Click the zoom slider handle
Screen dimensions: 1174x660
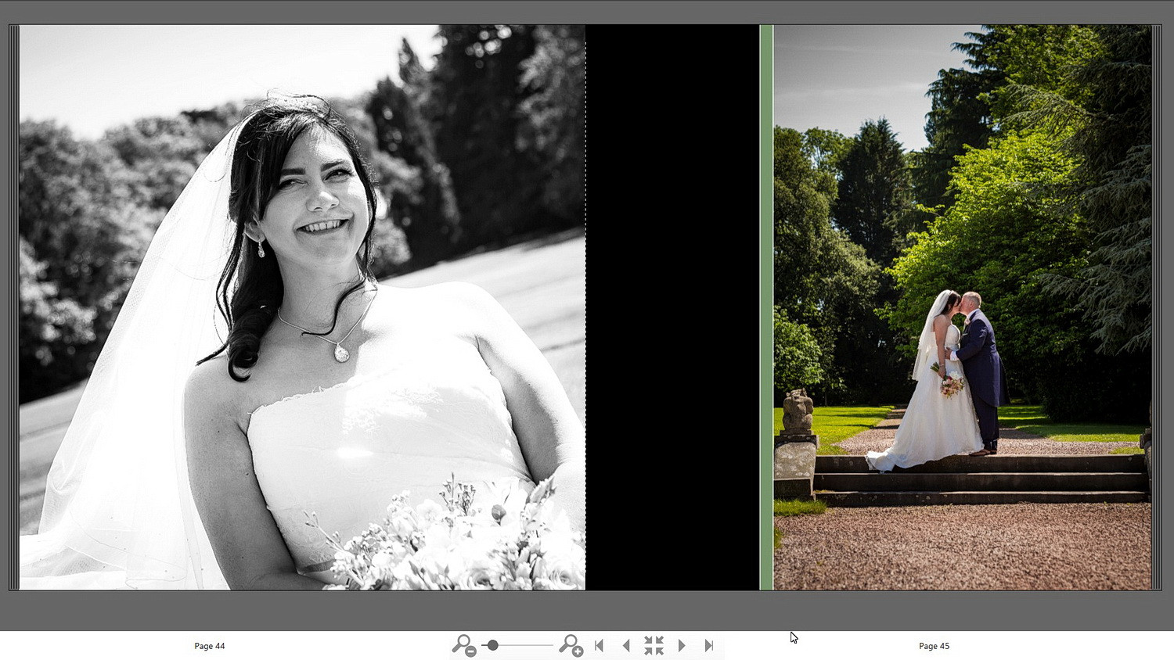[x=492, y=646]
